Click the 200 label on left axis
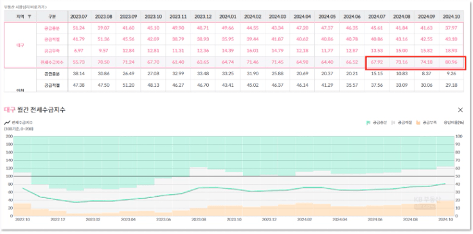 coord(9,136)
